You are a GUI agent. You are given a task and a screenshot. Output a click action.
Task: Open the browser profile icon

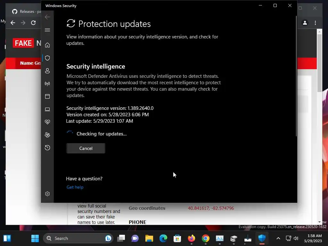click(x=305, y=23)
